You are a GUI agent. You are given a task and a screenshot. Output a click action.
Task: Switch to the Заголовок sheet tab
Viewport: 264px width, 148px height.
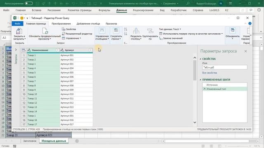click(x=30, y=141)
